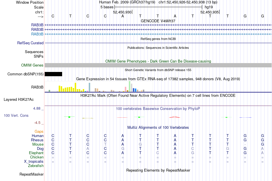The height and width of the screenshot is (181, 272).
Task: Open the H3K27Ac Mark ENCODE track title
Action: click(x=158, y=96)
